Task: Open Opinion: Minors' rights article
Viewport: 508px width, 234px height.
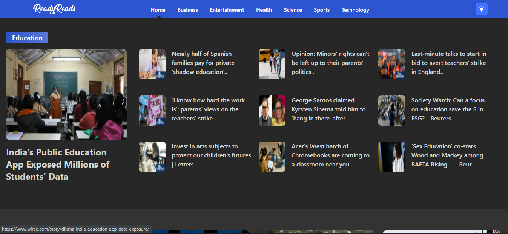Action: 330,63
